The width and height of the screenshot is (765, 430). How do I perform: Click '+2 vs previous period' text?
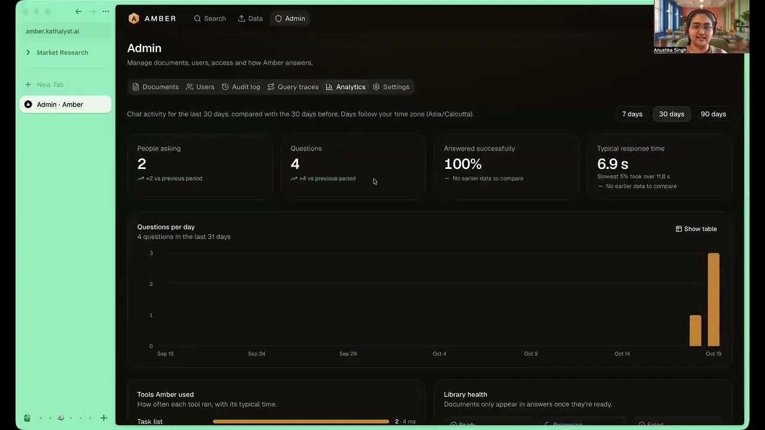[174, 179]
